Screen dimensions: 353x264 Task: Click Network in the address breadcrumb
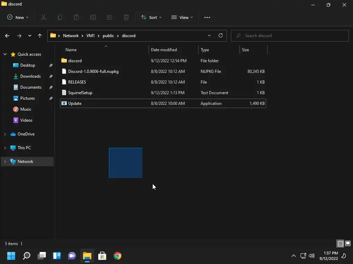point(71,36)
